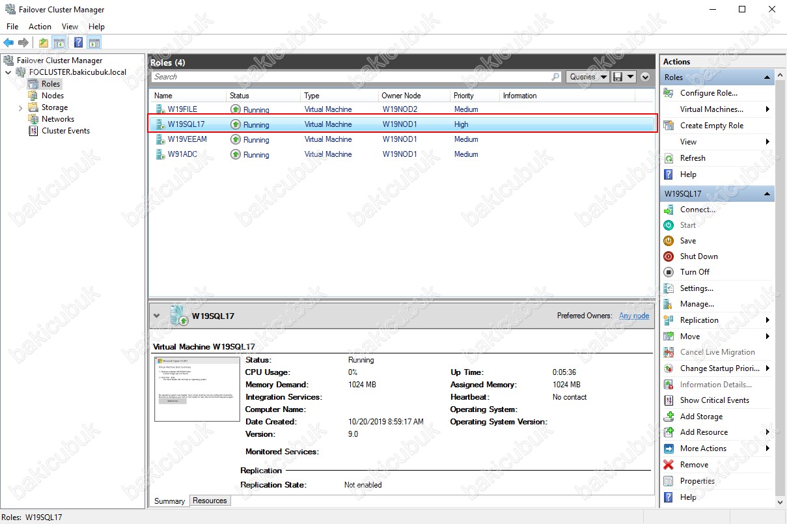This screenshot has width=787, height=524.
Task: Switch to the Summary tab
Action: click(170, 501)
